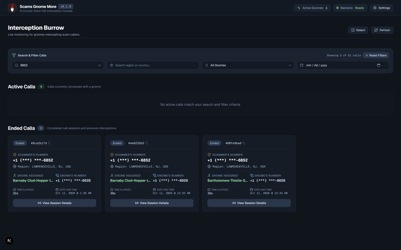The image size is (401, 250).
Task: Click the v0.1.0 version tag
Action: pyautogui.click(x=66, y=6)
